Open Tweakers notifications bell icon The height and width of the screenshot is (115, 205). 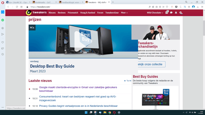click(176, 13)
